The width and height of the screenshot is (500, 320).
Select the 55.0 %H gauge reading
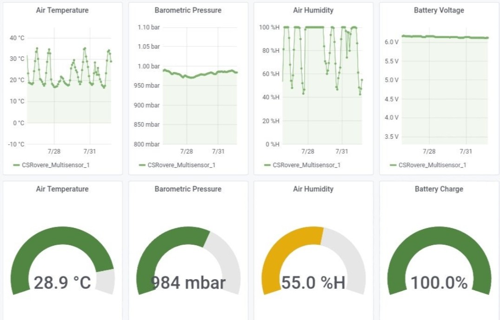pyautogui.click(x=313, y=283)
